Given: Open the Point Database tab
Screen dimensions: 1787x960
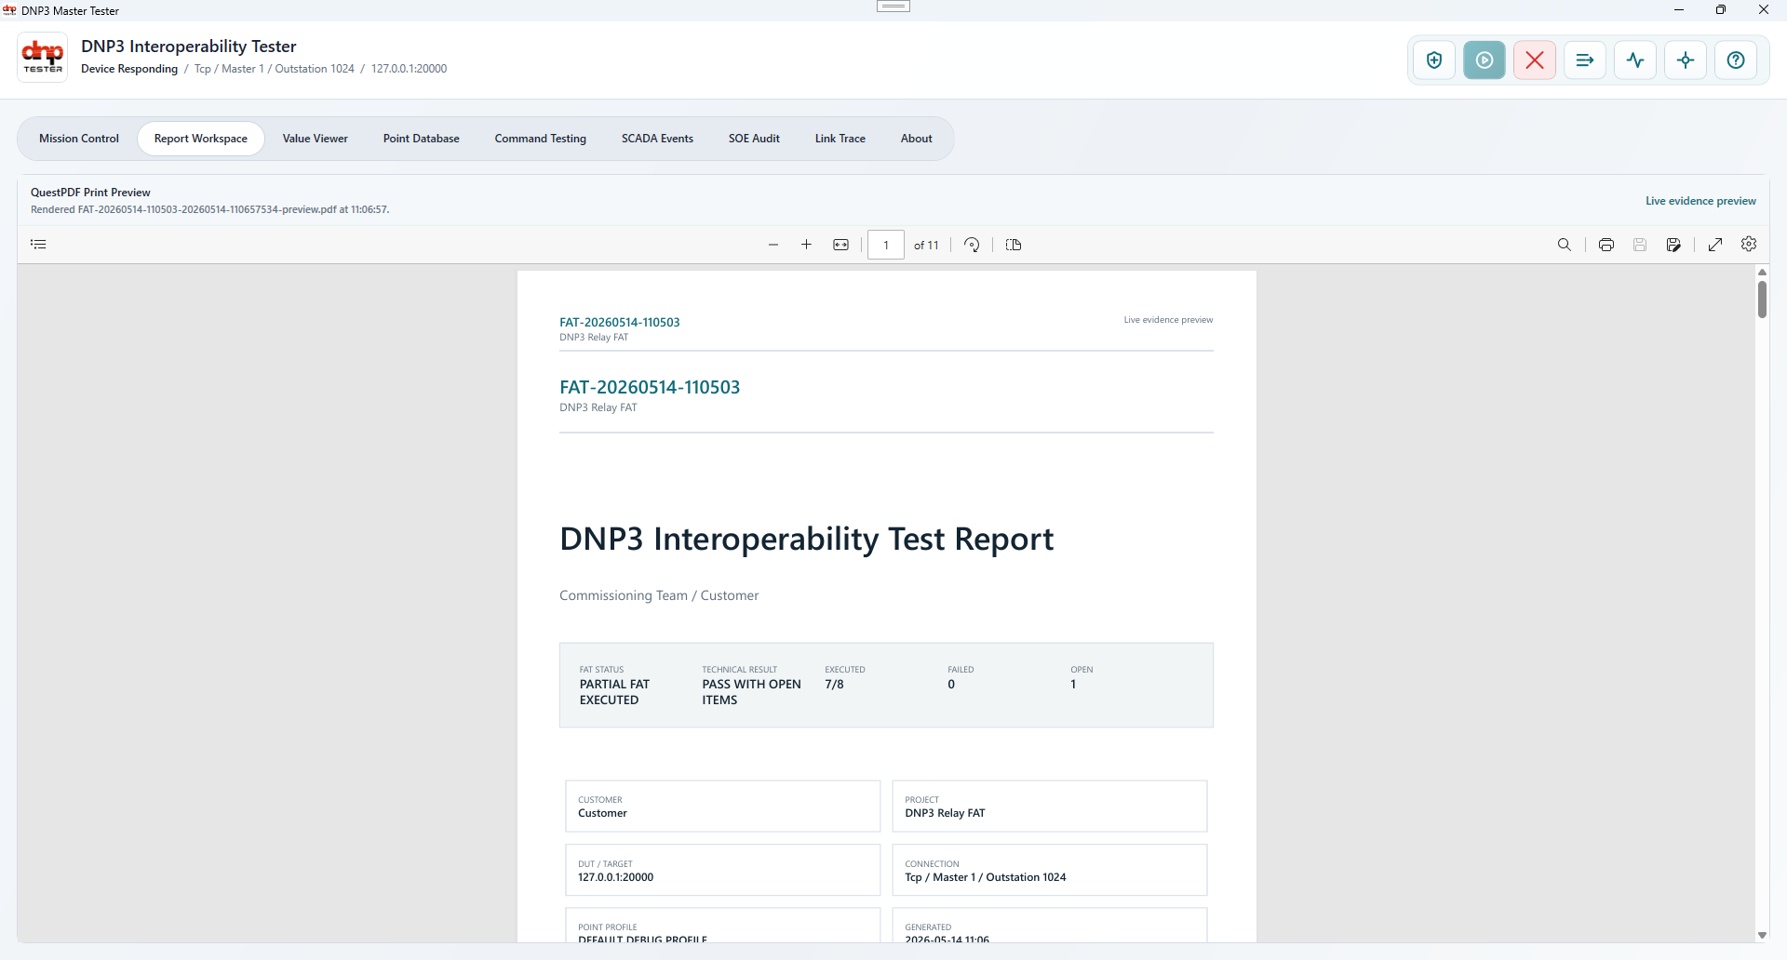Looking at the screenshot, I should [x=422, y=139].
